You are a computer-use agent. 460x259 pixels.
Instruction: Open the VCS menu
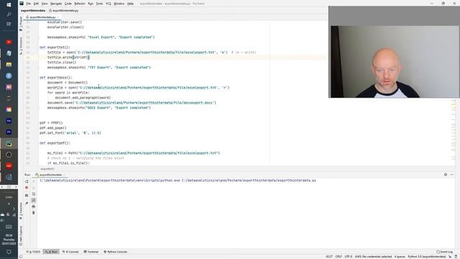pos(109,4)
